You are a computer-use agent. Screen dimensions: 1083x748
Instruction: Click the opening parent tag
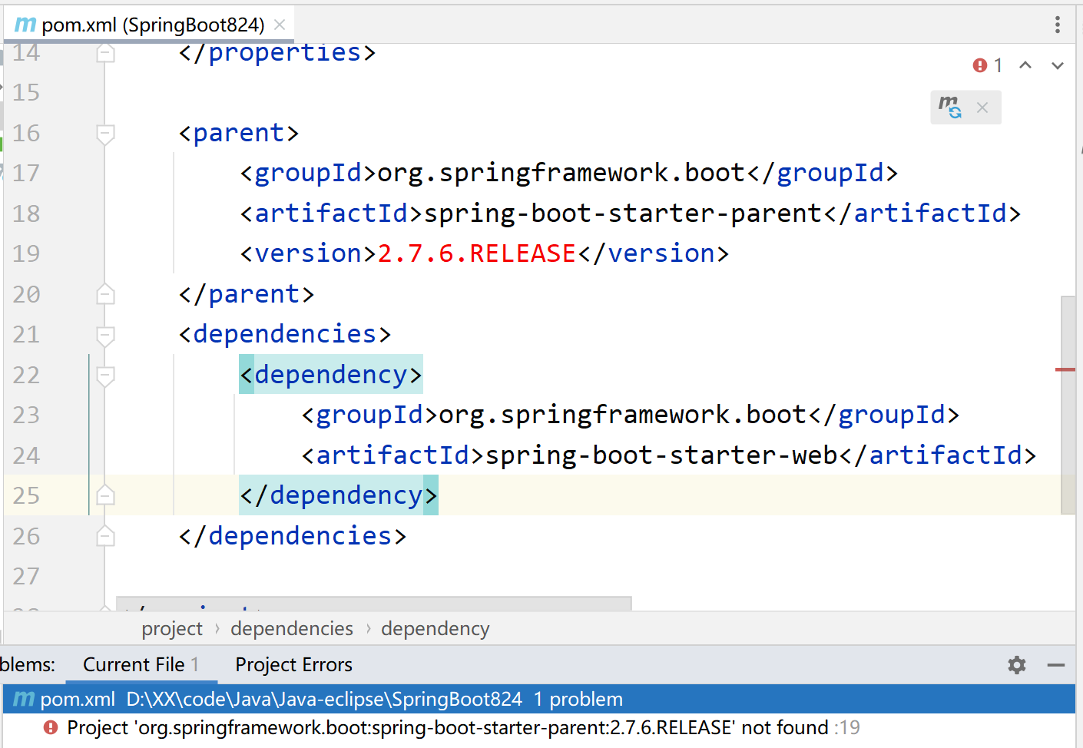click(x=239, y=133)
